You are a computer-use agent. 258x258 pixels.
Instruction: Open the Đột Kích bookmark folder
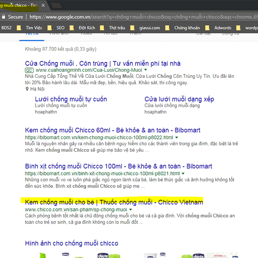(x=83, y=28)
